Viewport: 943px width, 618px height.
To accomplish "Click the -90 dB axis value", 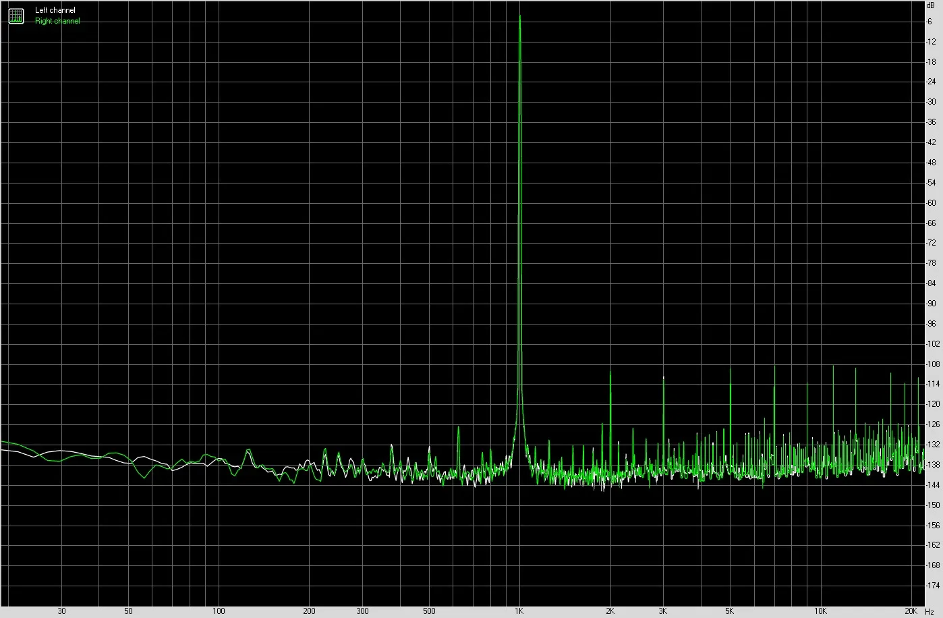I will [x=931, y=304].
